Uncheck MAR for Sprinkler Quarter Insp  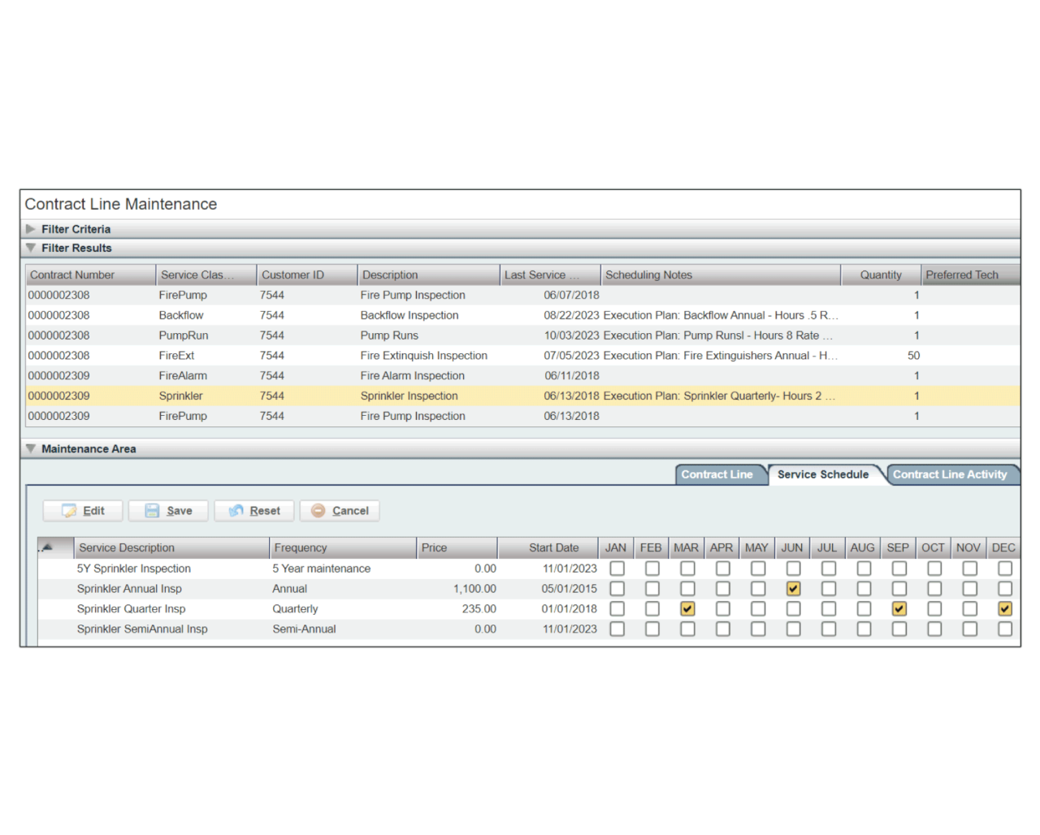687,608
